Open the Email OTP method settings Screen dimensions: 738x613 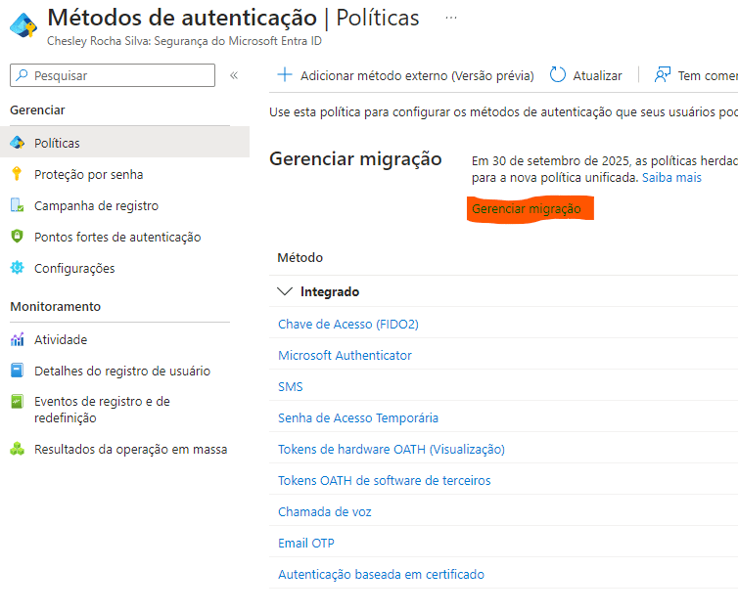tap(305, 543)
